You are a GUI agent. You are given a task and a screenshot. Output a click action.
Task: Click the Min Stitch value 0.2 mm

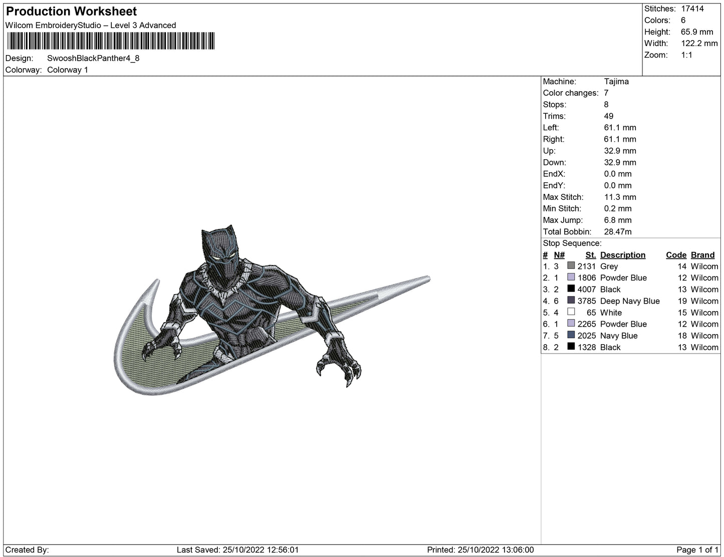[x=618, y=208]
